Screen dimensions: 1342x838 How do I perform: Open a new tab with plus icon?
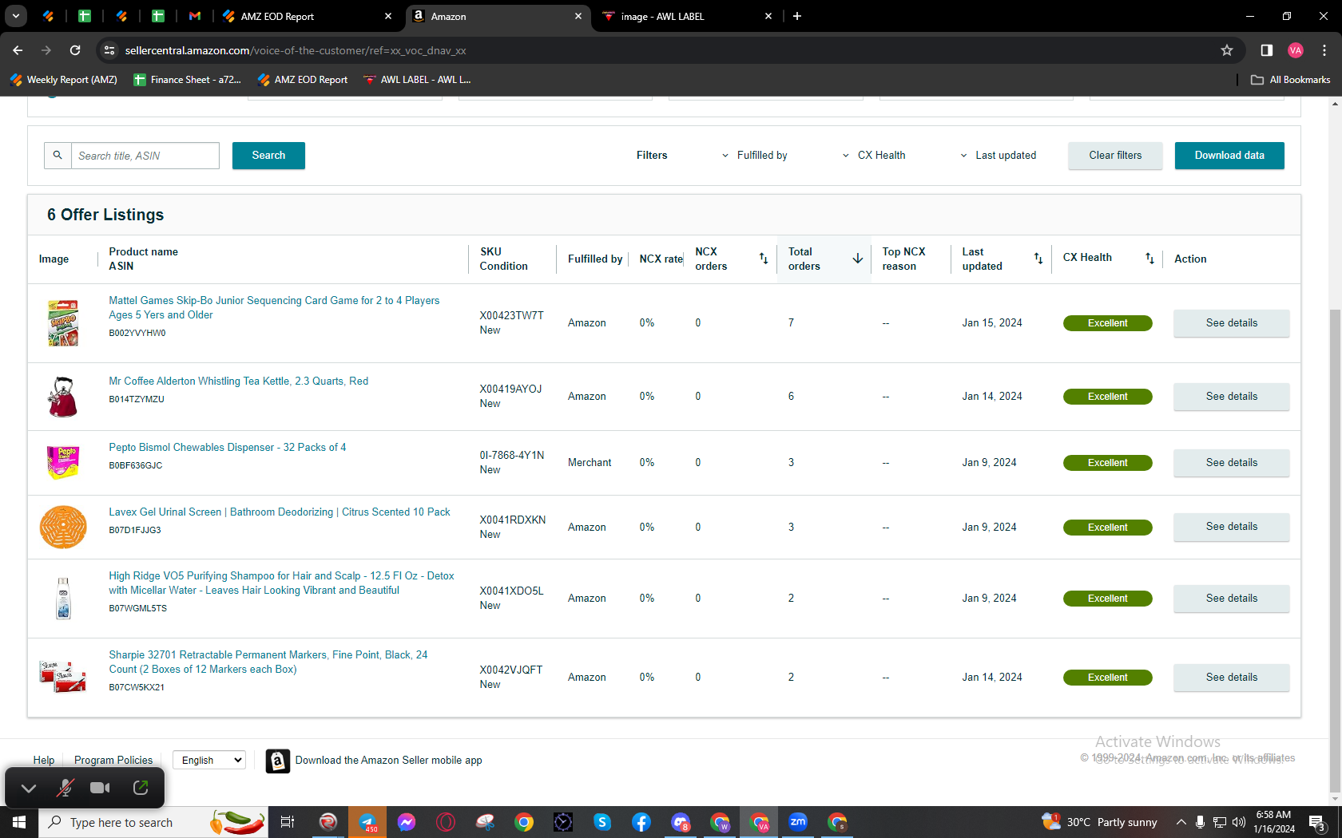click(x=797, y=16)
